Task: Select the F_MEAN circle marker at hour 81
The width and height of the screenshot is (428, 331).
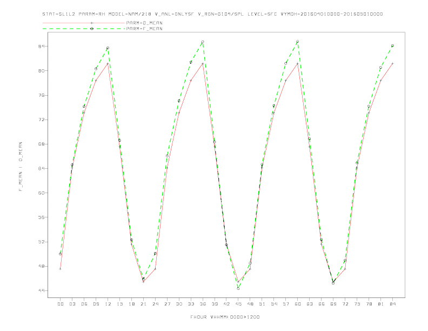Action: click(x=381, y=68)
